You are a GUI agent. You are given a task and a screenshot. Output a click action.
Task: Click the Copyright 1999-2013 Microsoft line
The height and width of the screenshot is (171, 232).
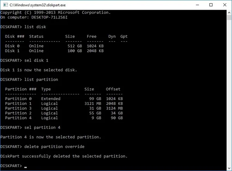click(55, 13)
